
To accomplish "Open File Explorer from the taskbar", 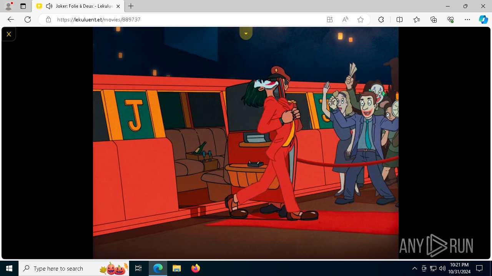I will click(x=176, y=268).
